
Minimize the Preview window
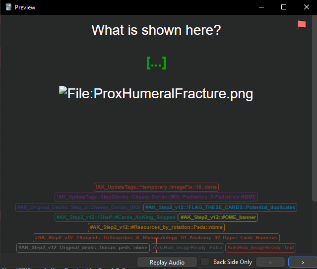[x=261, y=7]
